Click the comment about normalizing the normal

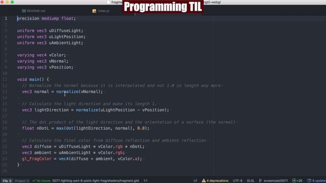[121, 85]
